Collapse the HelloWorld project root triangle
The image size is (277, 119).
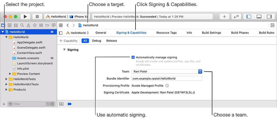(3, 32)
